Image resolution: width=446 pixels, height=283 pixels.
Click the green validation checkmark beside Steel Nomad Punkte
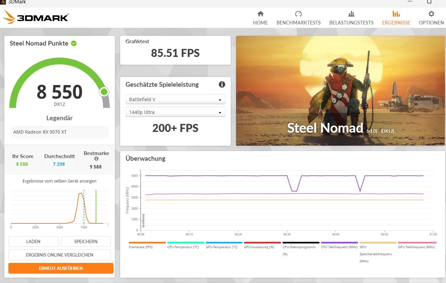[x=74, y=43]
